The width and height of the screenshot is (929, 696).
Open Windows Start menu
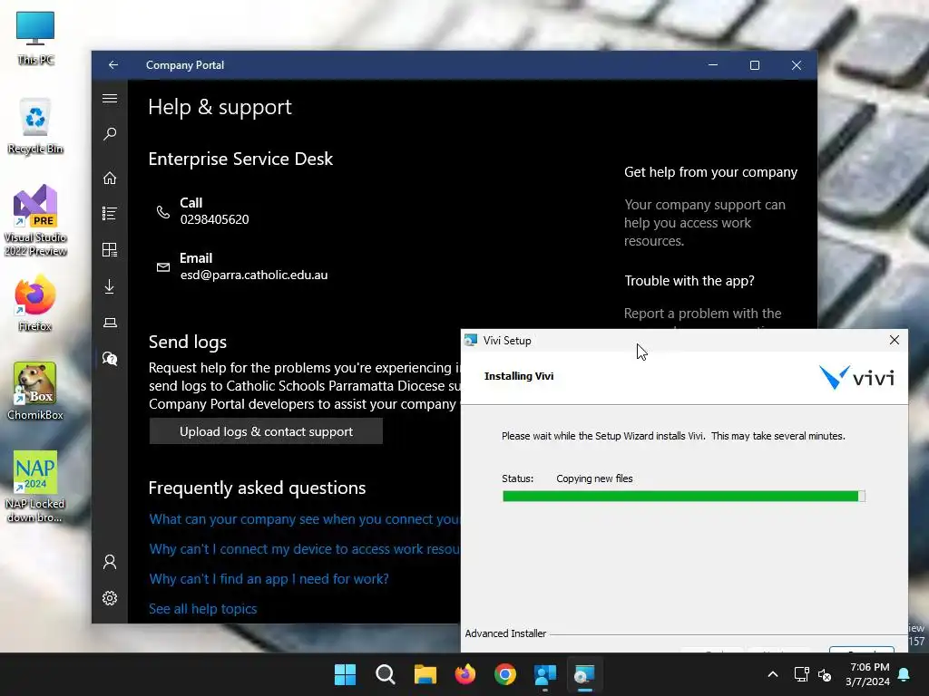click(345, 674)
